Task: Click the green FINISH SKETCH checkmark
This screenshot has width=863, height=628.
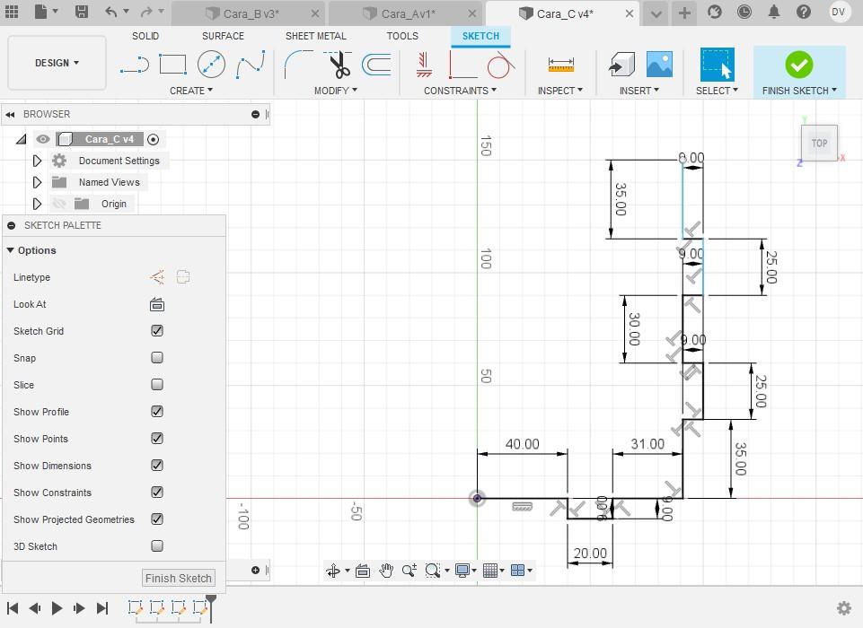Action: [x=798, y=65]
